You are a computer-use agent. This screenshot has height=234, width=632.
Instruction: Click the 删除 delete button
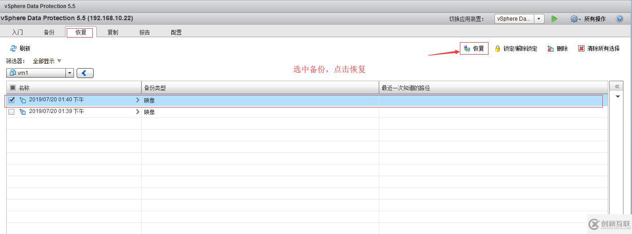(558, 48)
